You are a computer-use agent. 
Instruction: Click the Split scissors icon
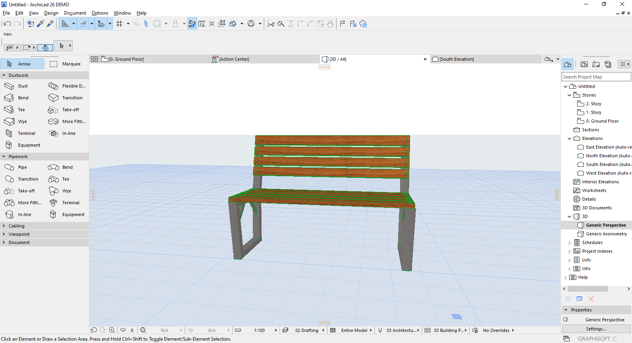click(271, 24)
